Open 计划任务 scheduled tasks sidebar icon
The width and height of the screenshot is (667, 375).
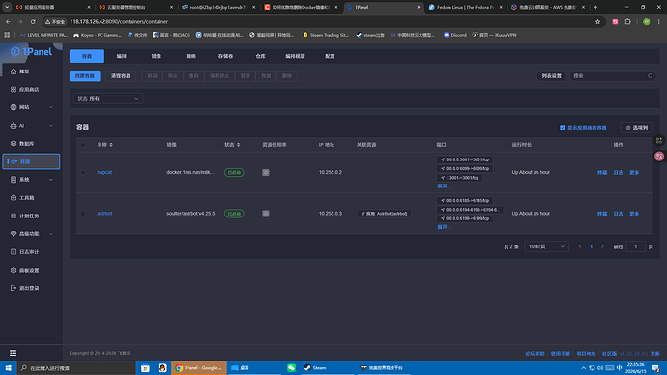14,216
